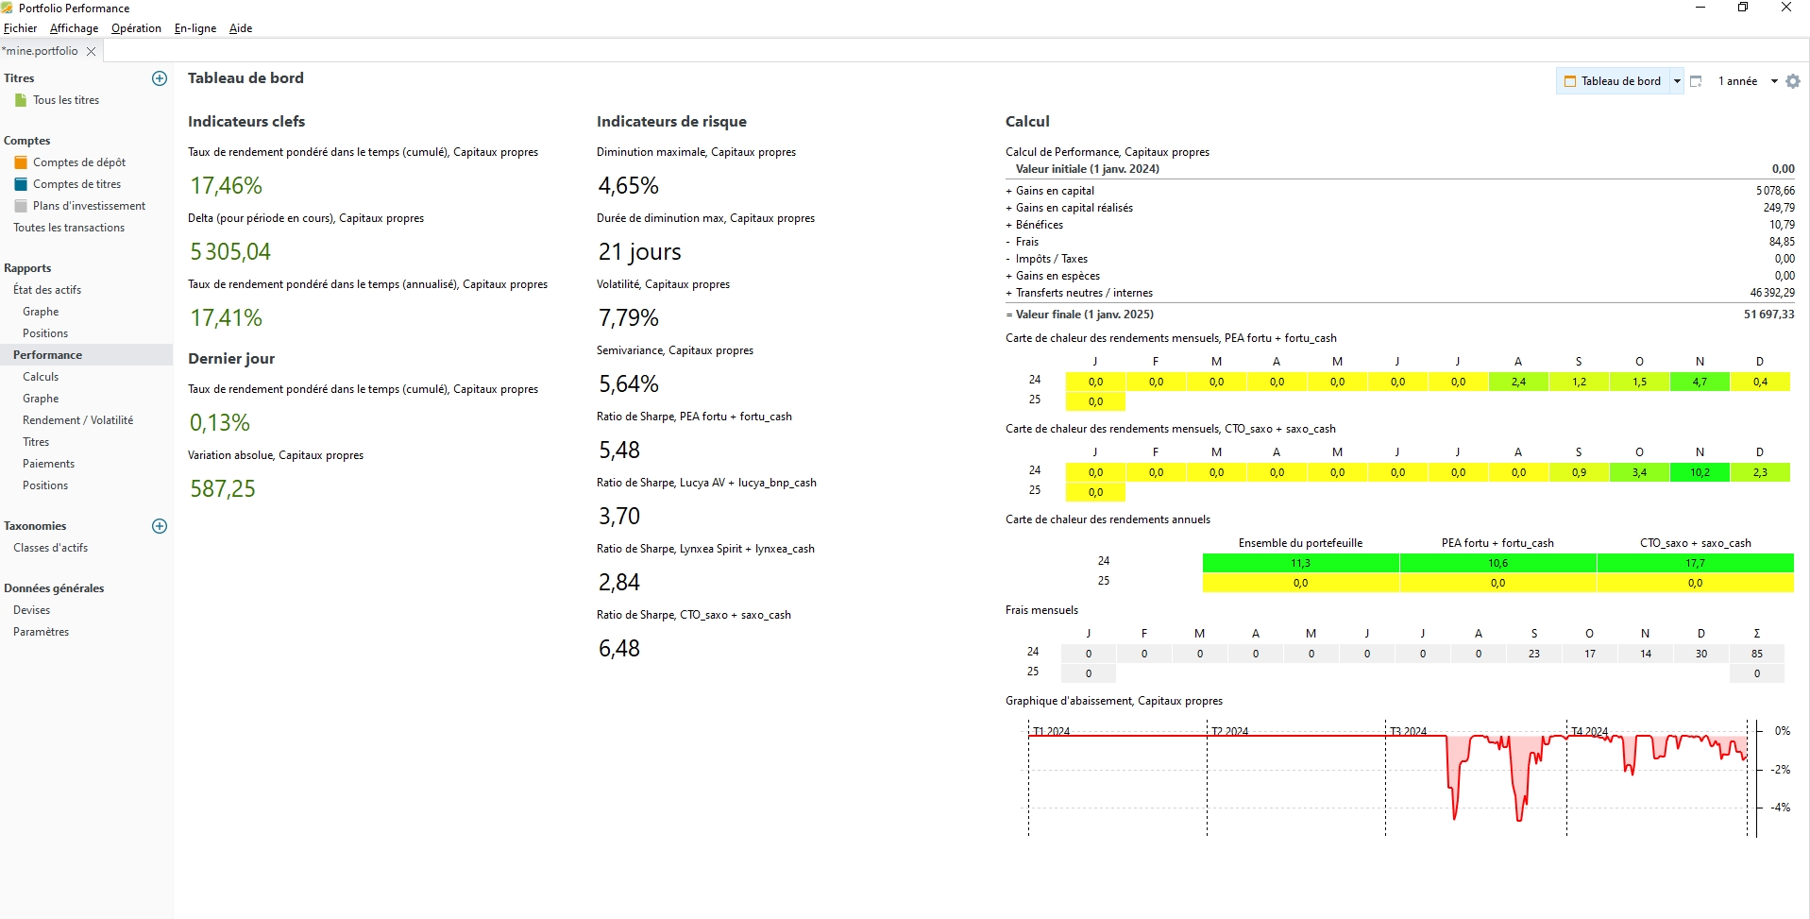
Task: Open the Opération menu
Action: coord(136,28)
